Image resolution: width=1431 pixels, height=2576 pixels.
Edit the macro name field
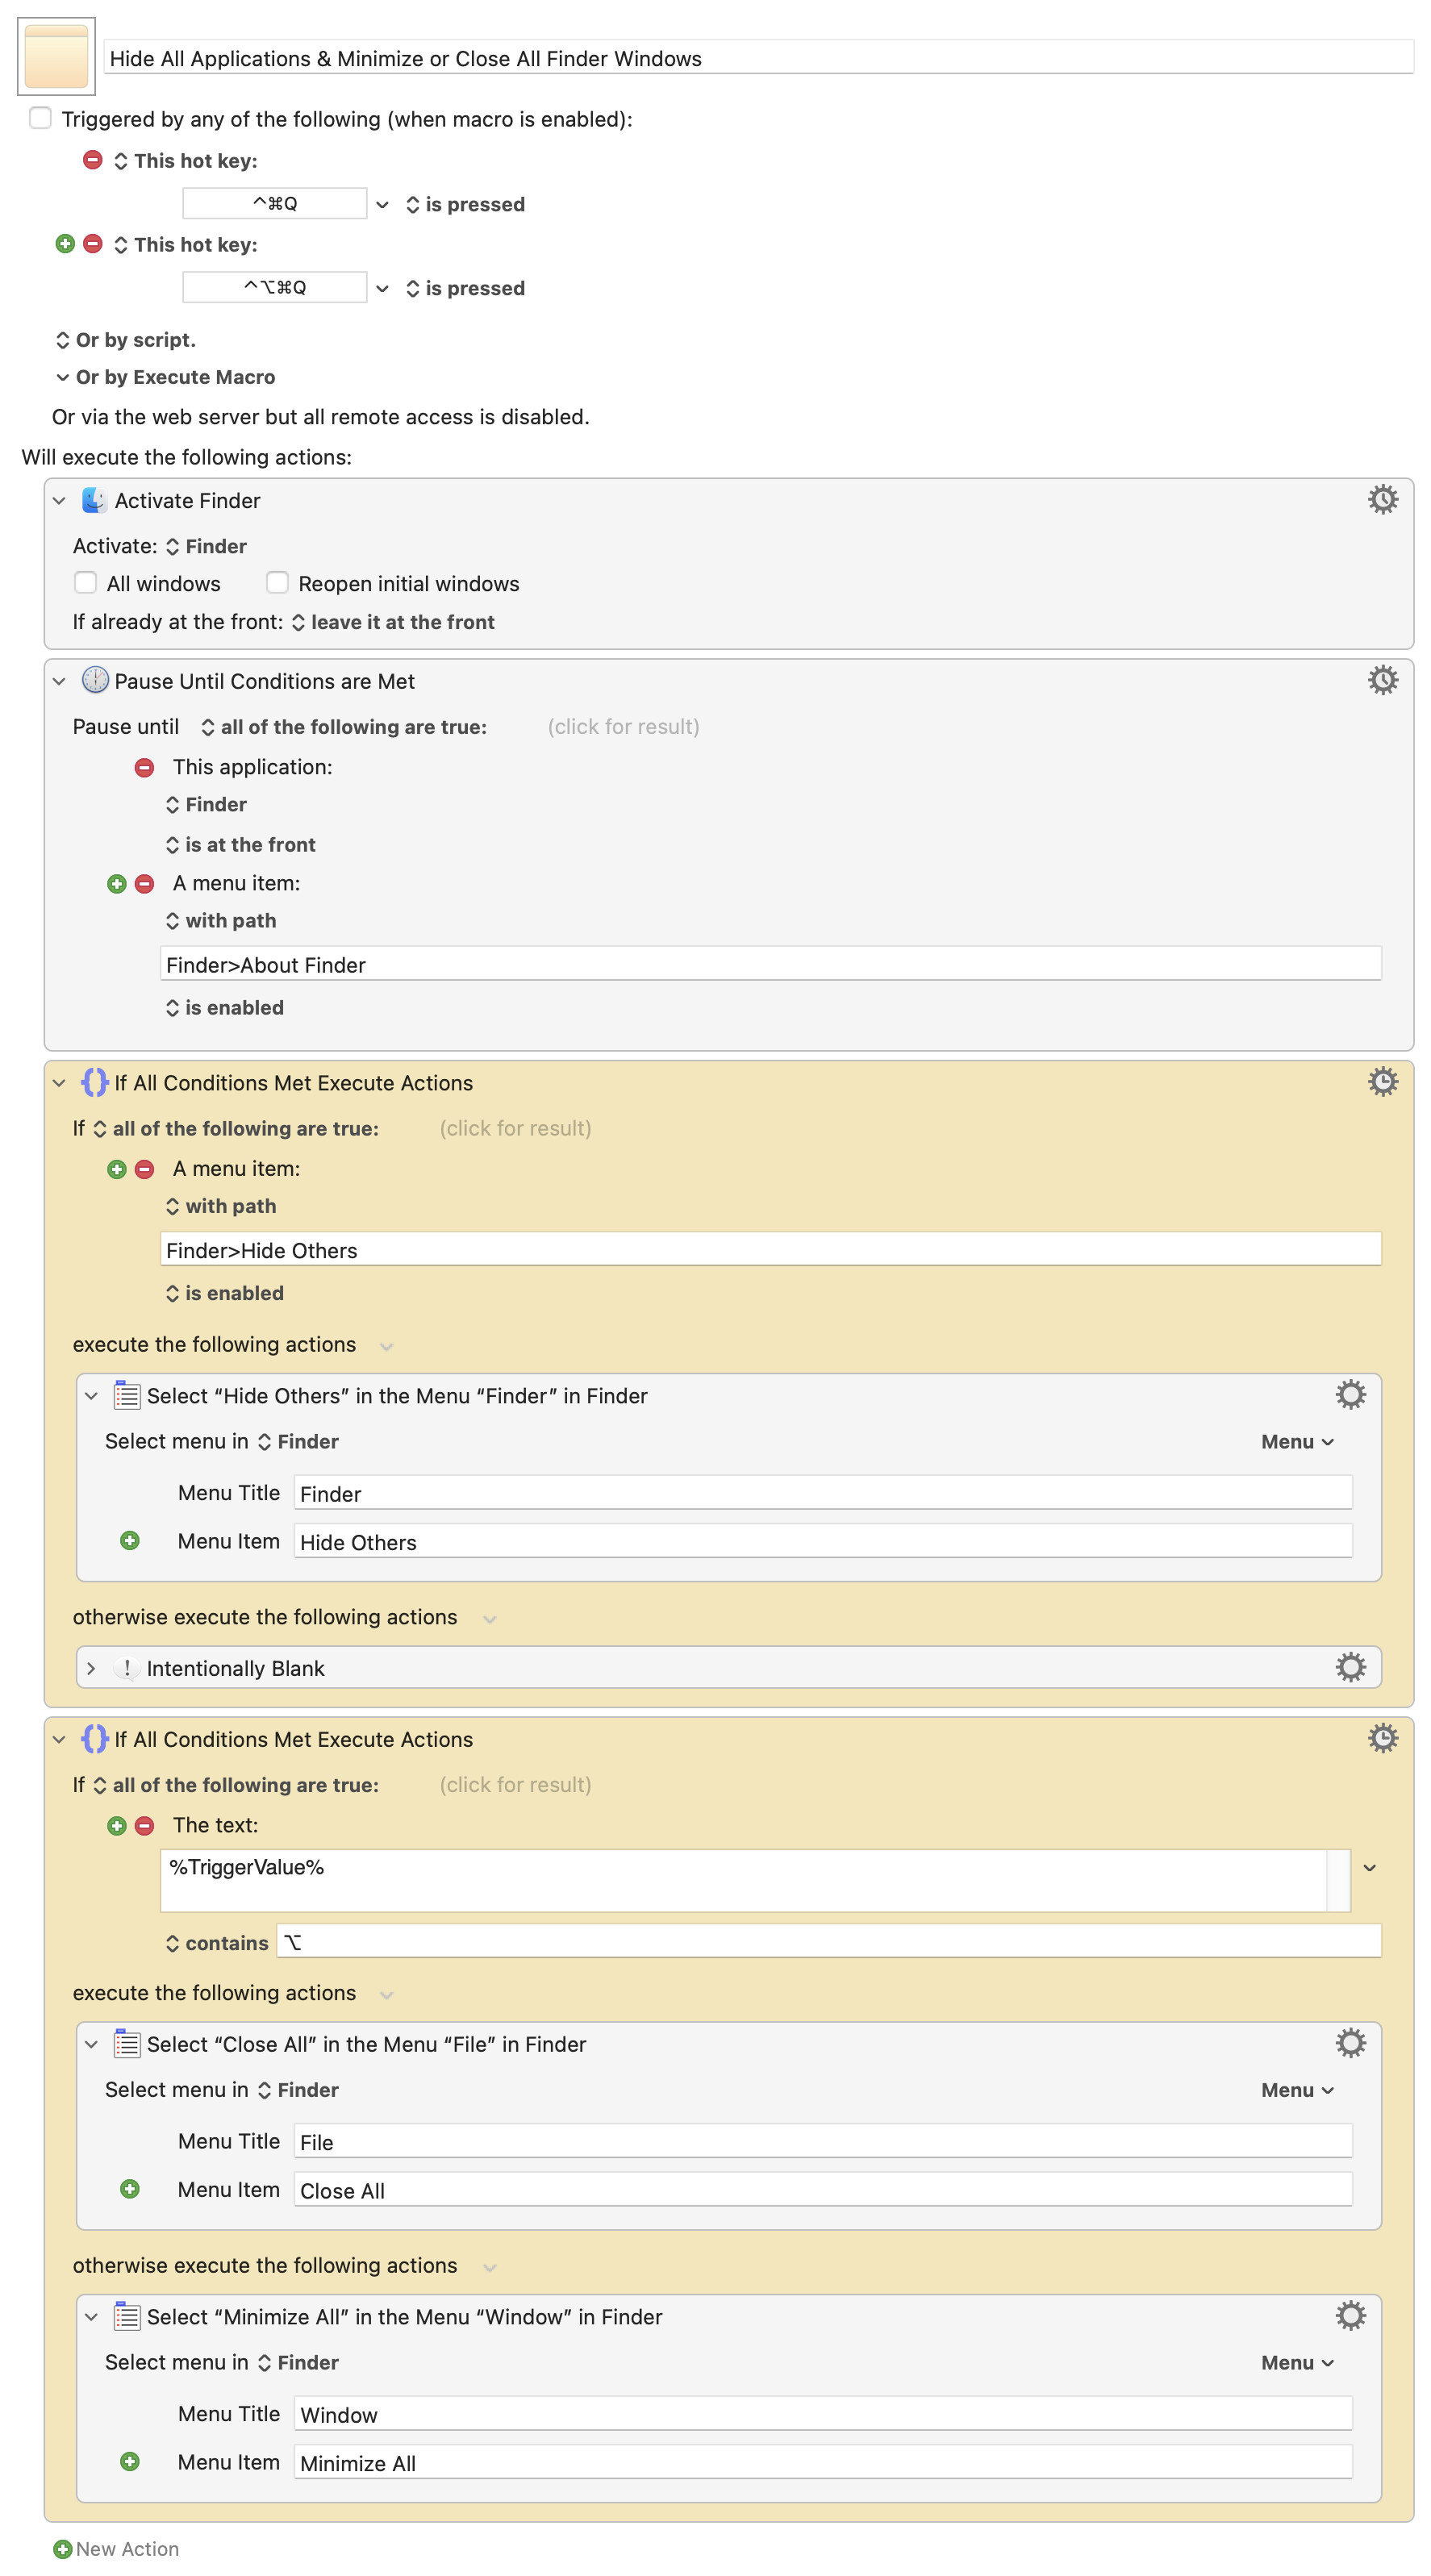[x=758, y=58]
